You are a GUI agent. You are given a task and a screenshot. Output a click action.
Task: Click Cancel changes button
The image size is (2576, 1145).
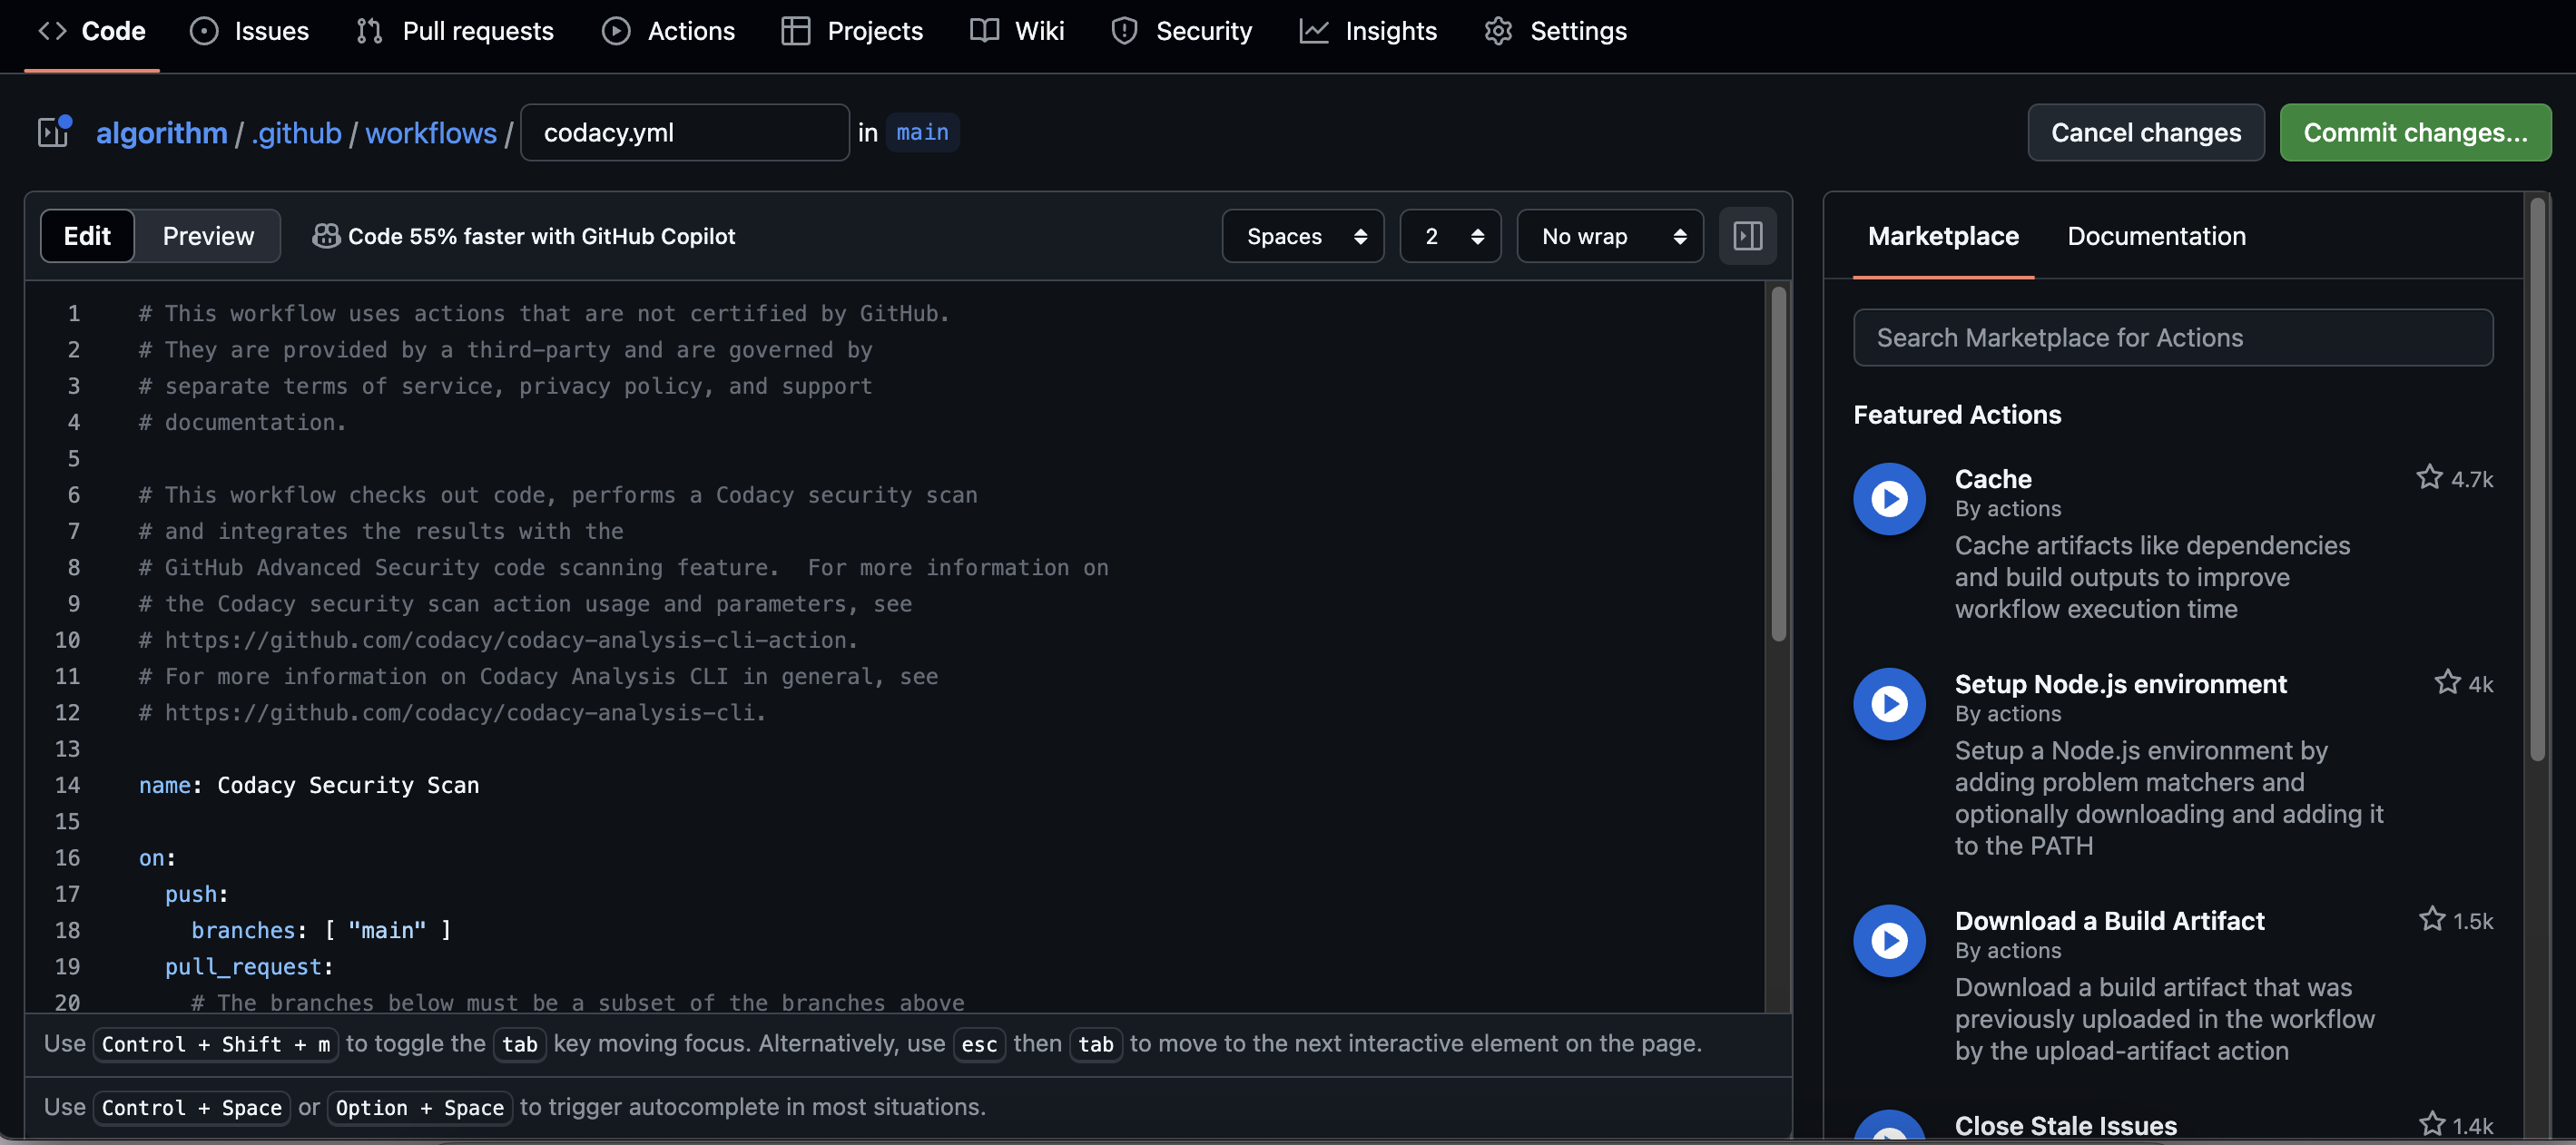coord(2145,132)
